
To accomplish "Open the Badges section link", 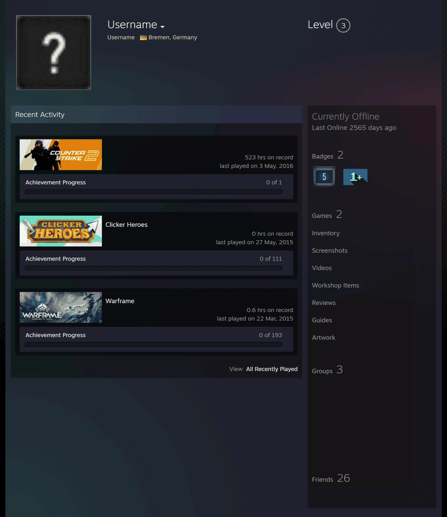I will click(x=328, y=155).
